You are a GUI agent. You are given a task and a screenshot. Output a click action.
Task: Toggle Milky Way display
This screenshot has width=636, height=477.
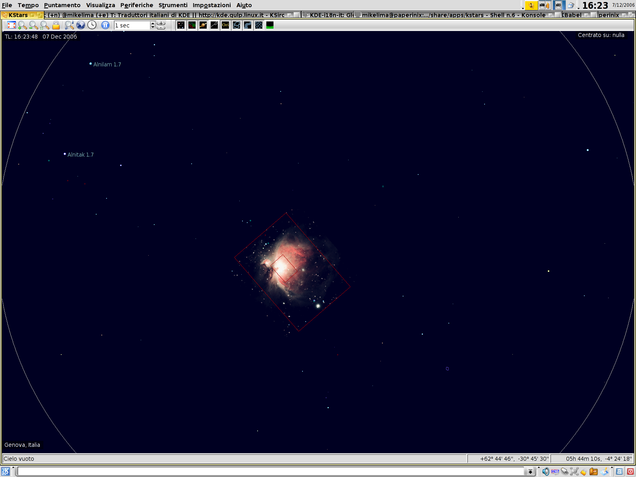point(248,25)
